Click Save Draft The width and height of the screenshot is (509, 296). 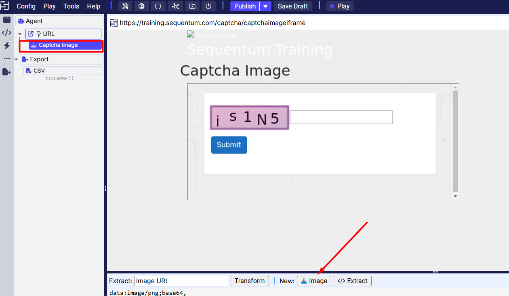[293, 6]
